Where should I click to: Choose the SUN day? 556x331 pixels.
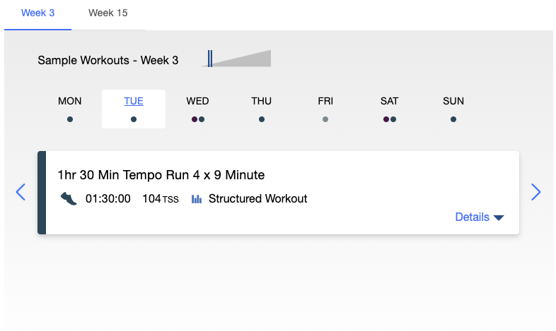pyautogui.click(x=453, y=101)
